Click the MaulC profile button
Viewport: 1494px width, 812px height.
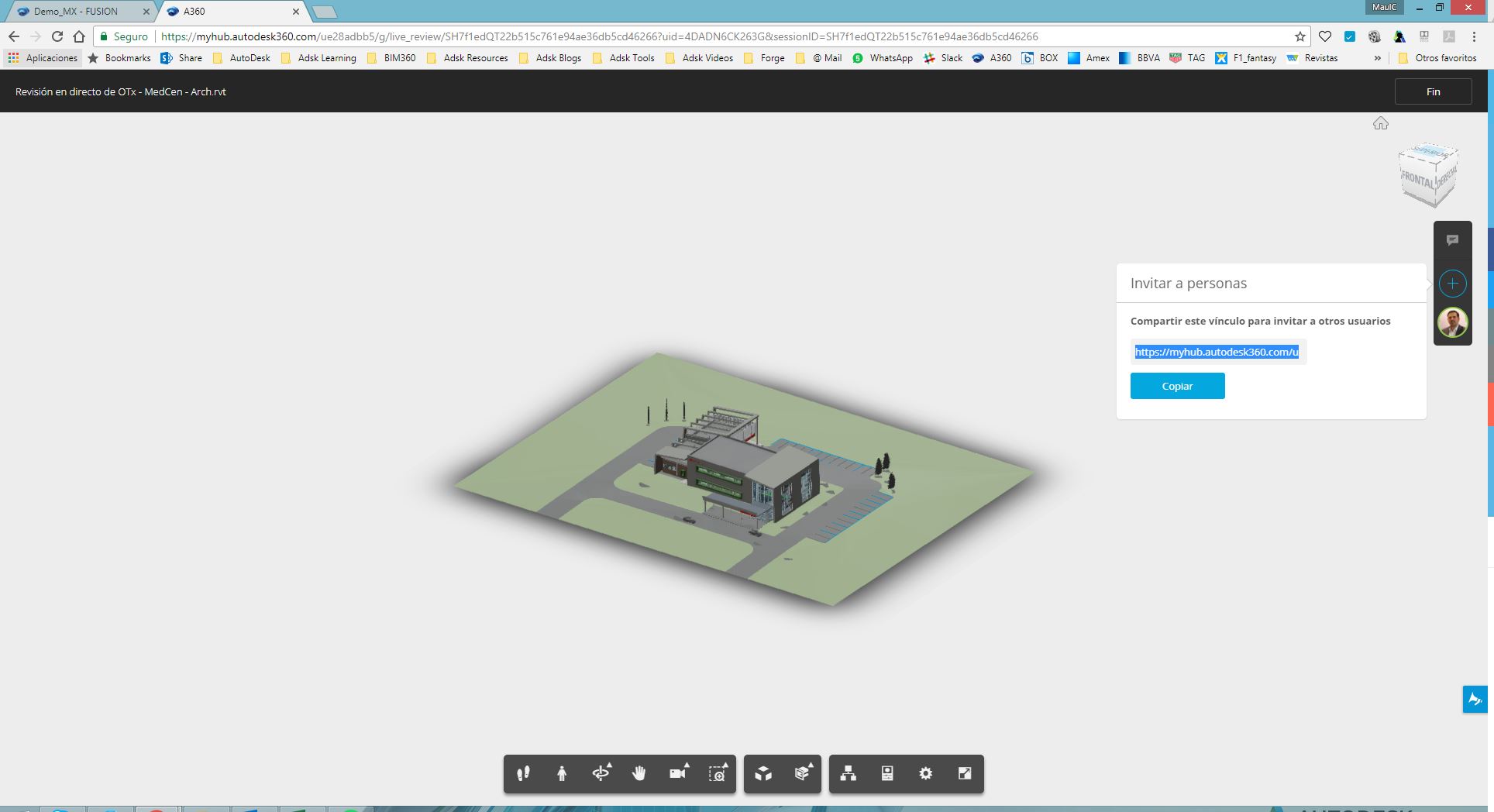1384,7
